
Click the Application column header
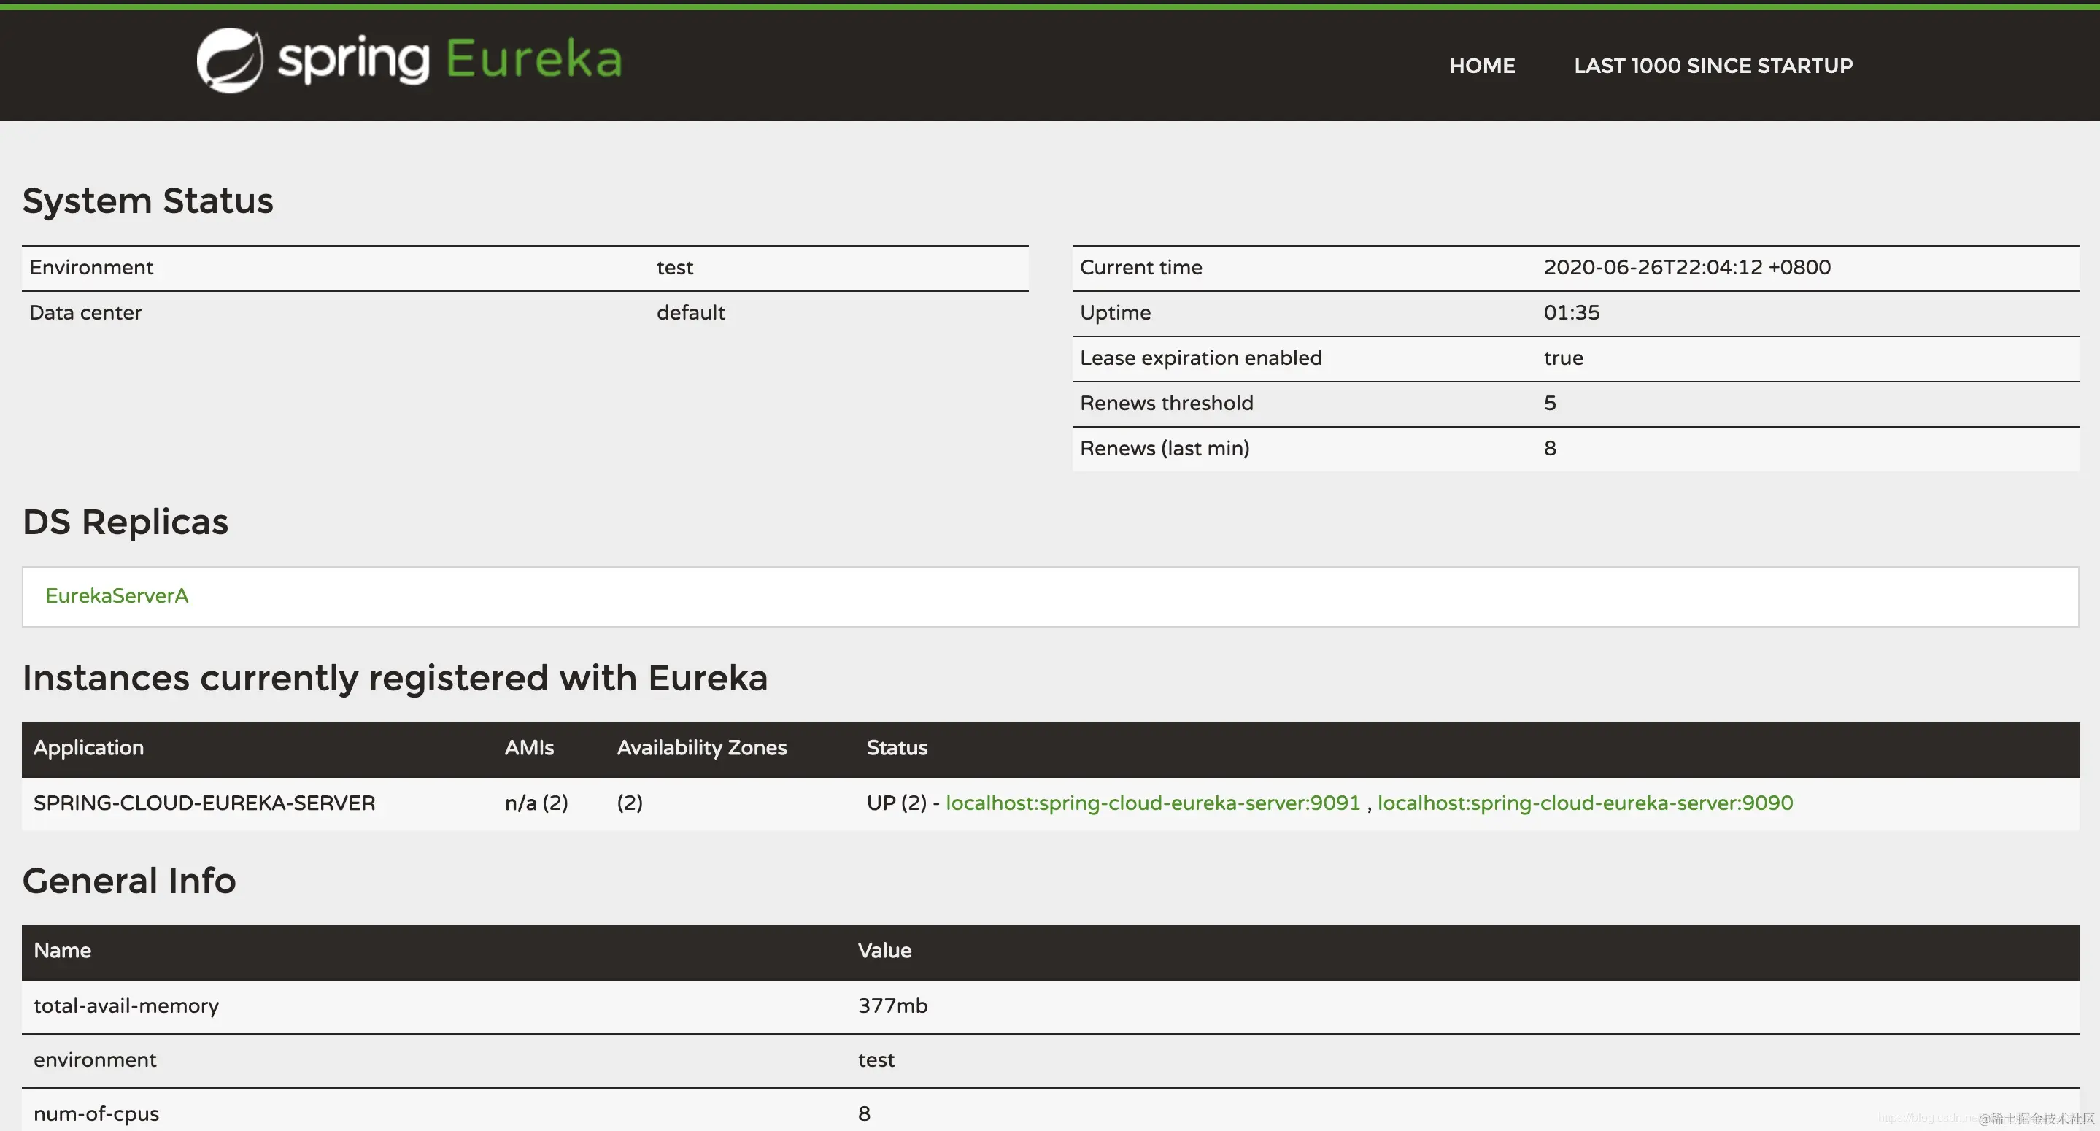88,748
